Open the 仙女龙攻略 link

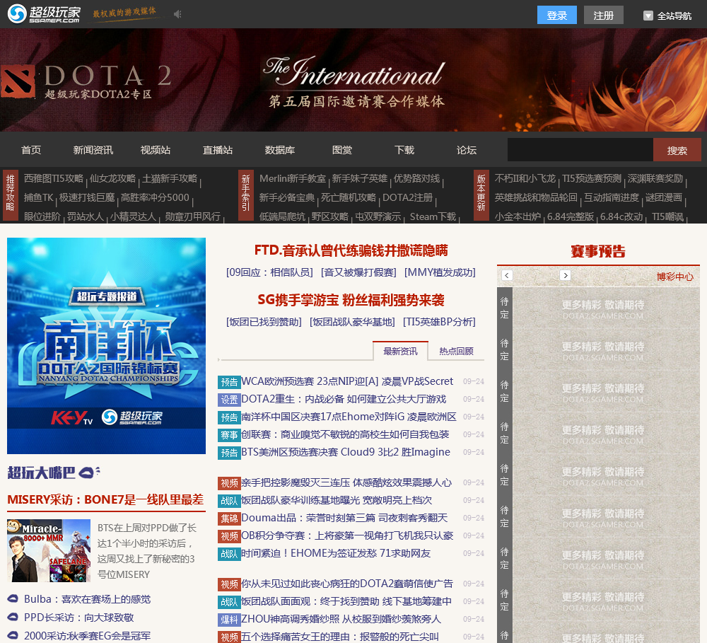tap(112, 178)
